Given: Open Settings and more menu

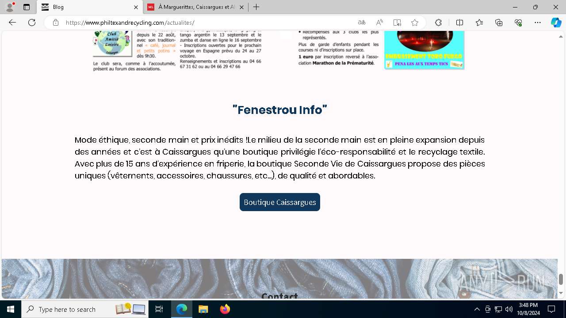Looking at the screenshot, I should tap(538, 23).
